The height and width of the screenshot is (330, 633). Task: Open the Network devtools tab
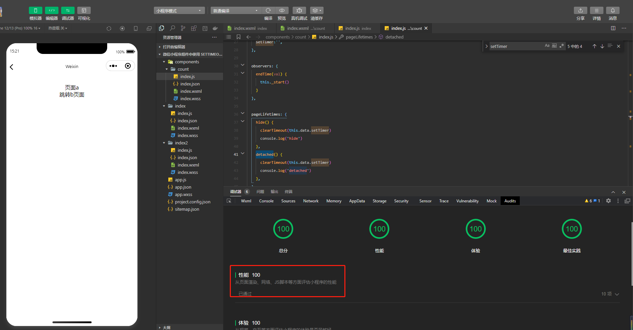click(x=311, y=201)
